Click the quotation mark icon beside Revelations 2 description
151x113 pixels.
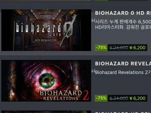click(x=93, y=71)
